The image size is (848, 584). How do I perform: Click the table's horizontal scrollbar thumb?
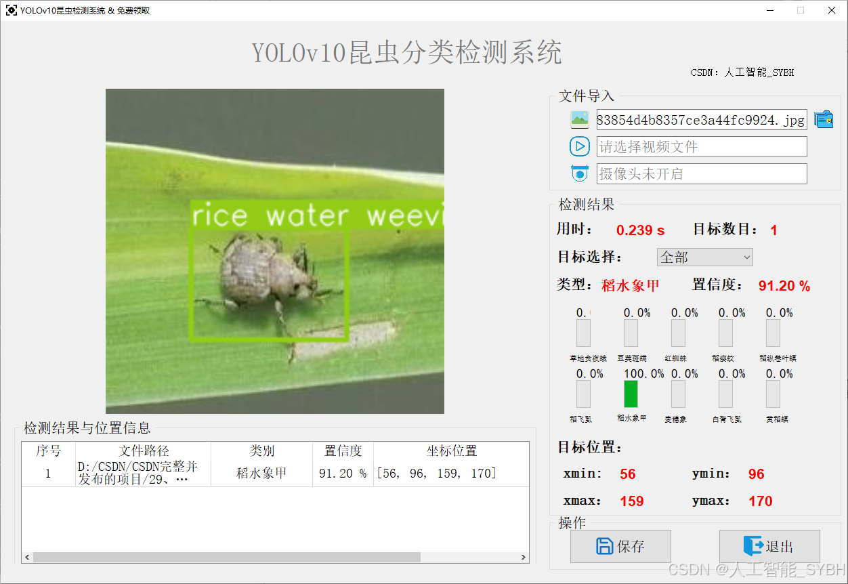click(x=227, y=558)
